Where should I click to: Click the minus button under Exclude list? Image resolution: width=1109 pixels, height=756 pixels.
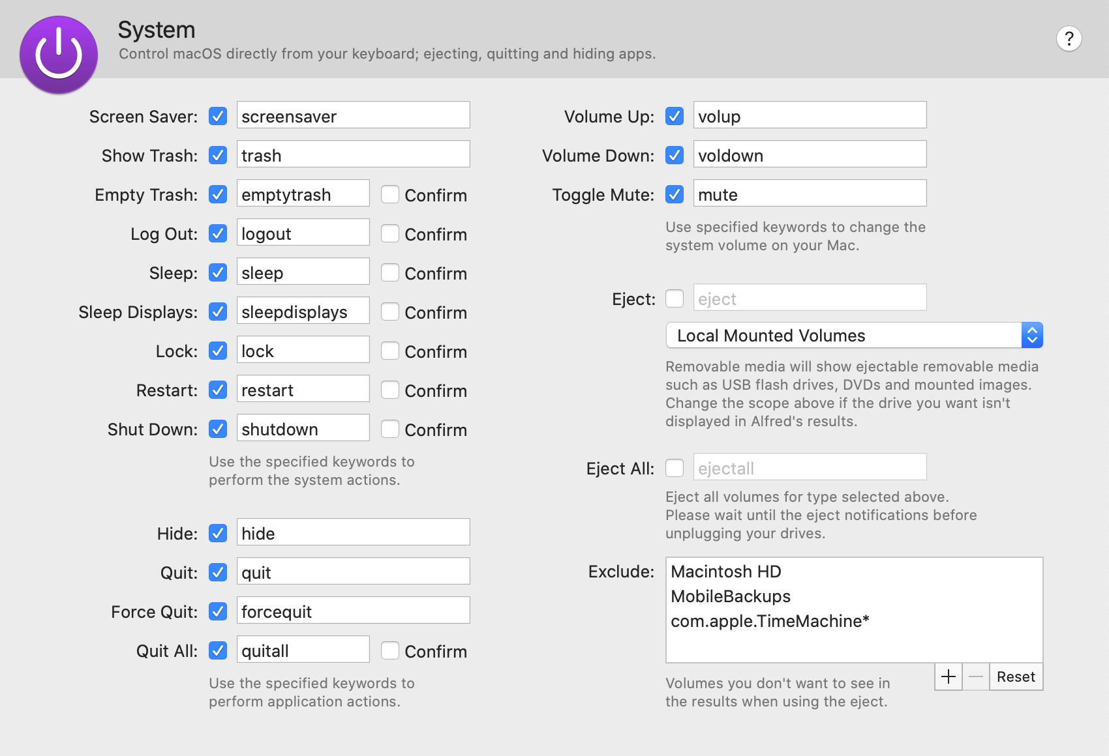point(975,676)
